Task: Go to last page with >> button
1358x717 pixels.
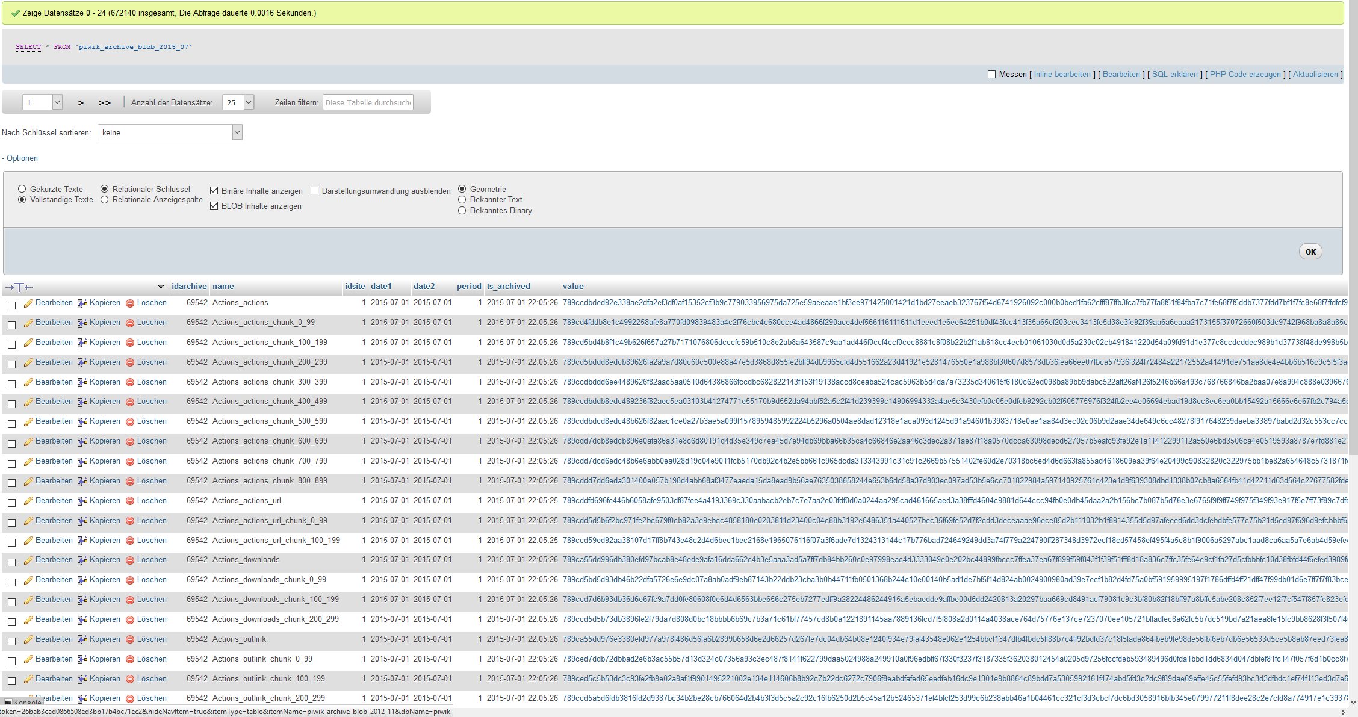Action: click(105, 103)
